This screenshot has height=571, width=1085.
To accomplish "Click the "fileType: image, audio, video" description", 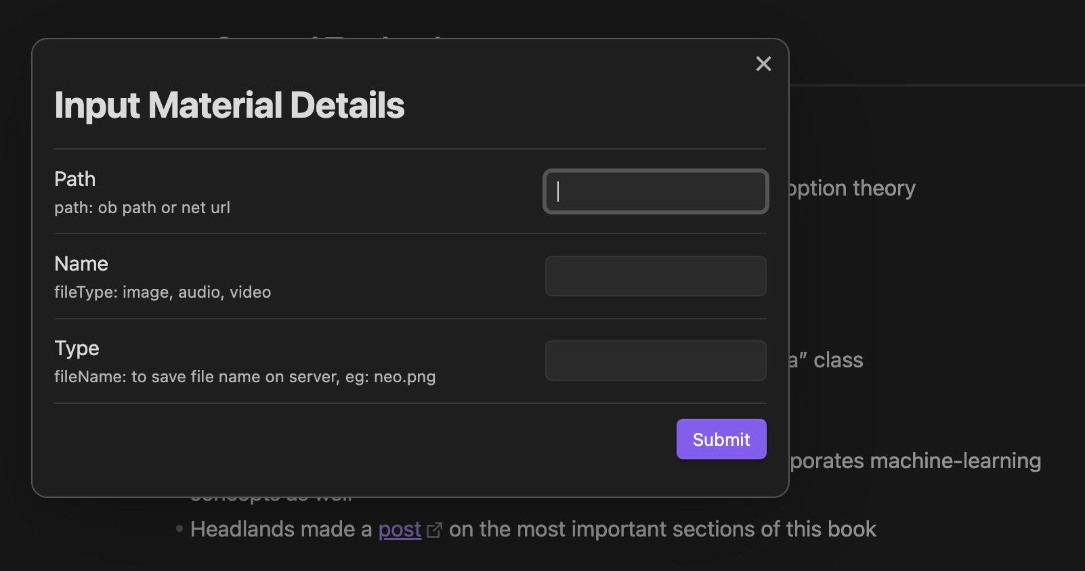I will [x=163, y=292].
